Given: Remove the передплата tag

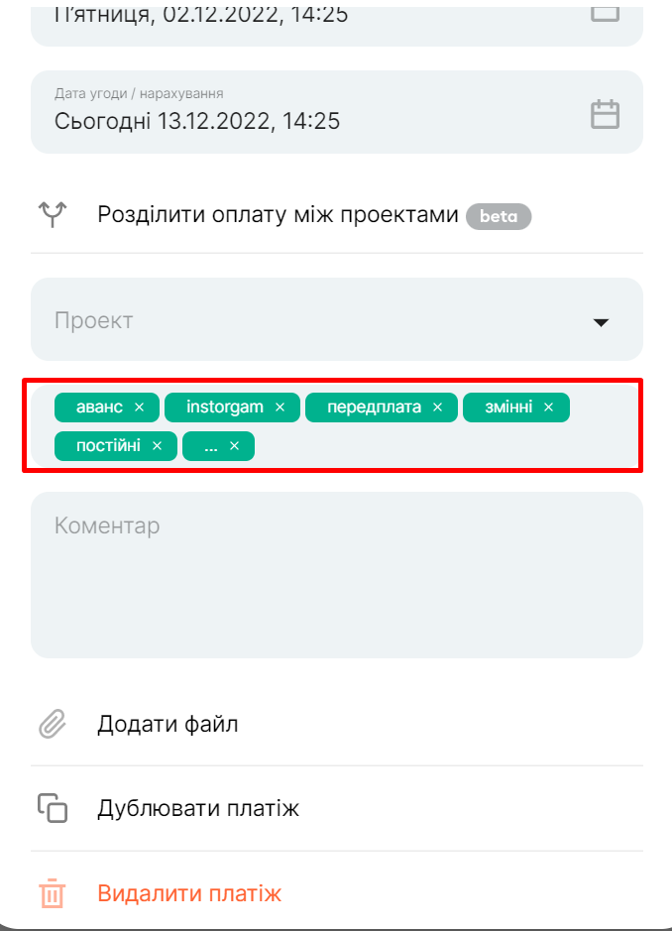Looking at the screenshot, I should coord(437,407).
